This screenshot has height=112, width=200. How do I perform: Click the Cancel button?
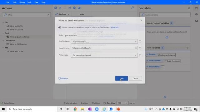click(x=135, y=78)
